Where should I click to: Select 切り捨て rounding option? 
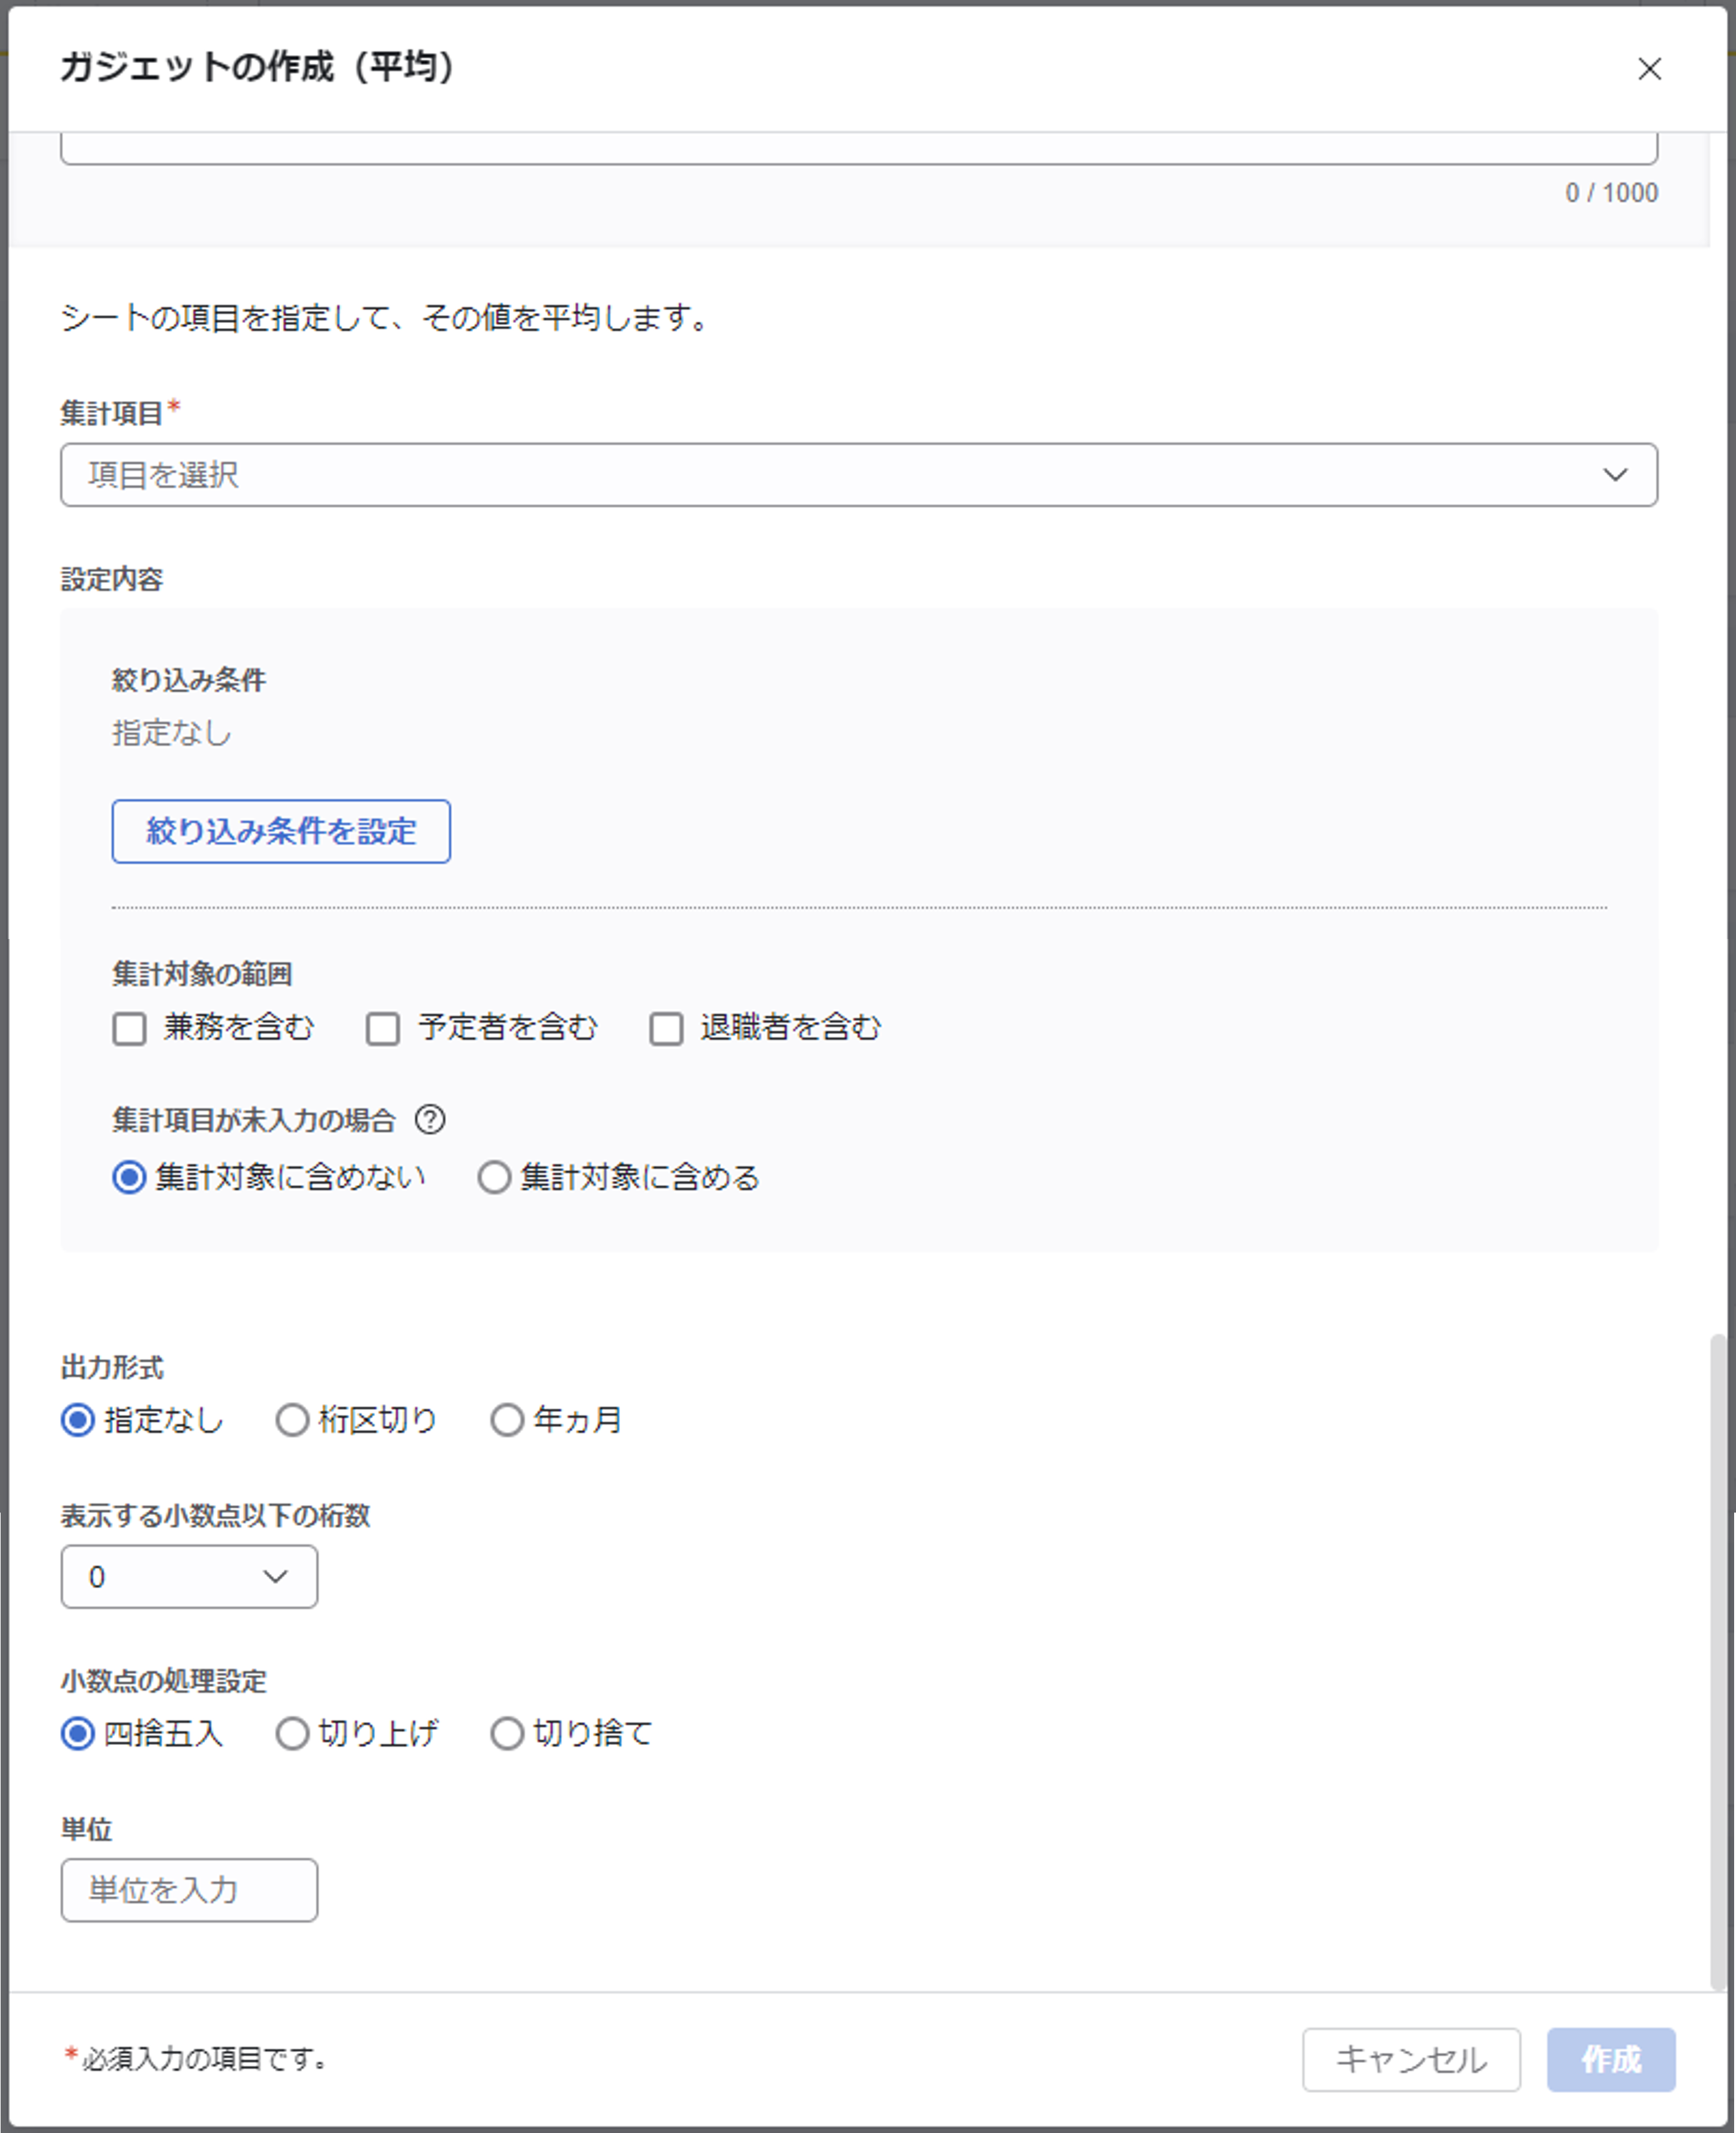point(507,1733)
